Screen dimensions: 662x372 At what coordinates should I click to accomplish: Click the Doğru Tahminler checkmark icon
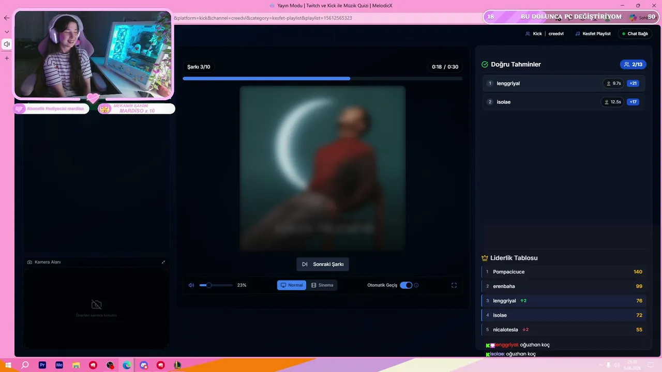pyautogui.click(x=485, y=65)
